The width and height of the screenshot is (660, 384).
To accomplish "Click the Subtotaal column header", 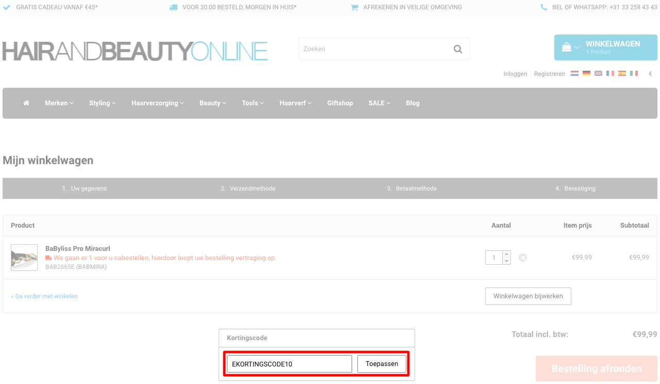I will (635, 226).
